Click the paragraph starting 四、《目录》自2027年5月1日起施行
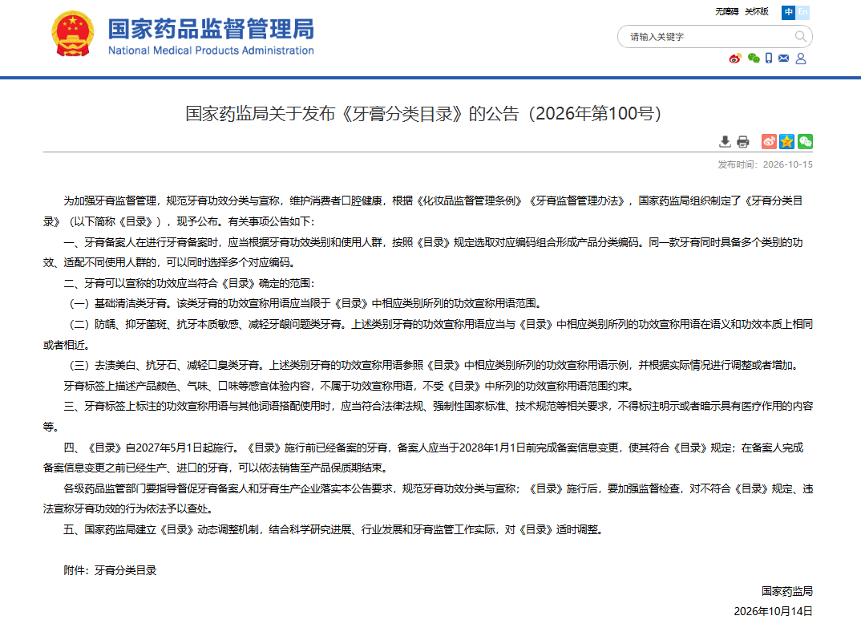The image size is (861, 632). pyautogui.click(x=423, y=458)
